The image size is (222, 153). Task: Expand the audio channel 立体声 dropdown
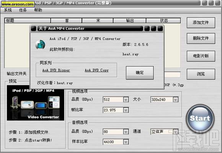tap(176, 132)
